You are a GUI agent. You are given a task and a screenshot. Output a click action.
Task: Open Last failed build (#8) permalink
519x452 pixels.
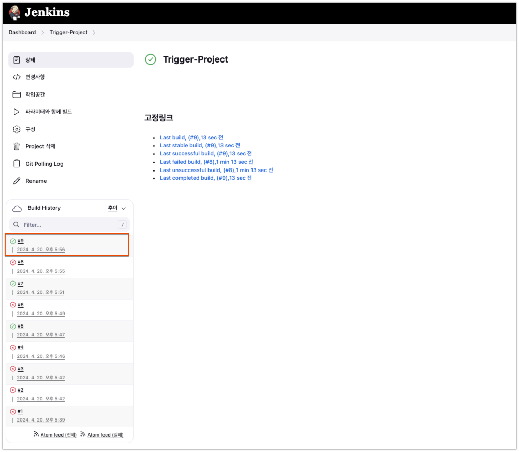(206, 162)
